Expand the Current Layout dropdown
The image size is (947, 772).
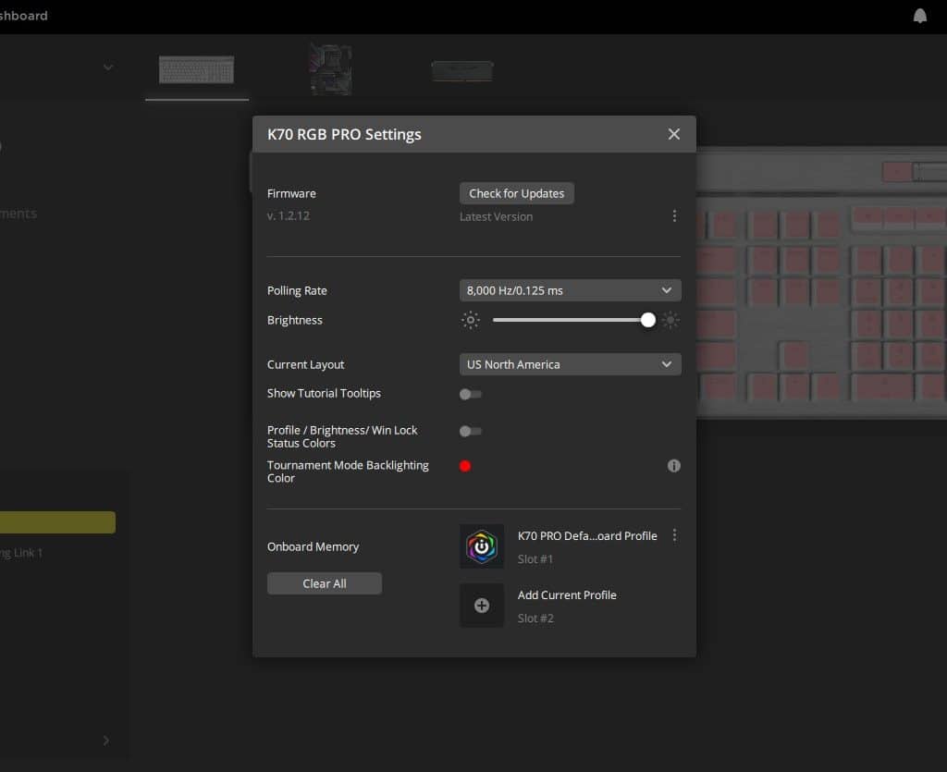click(570, 364)
